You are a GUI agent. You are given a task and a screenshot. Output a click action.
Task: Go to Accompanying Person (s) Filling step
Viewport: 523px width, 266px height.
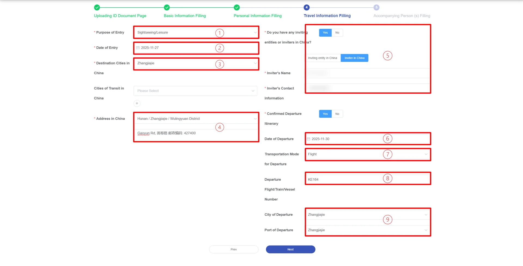pos(402,16)
